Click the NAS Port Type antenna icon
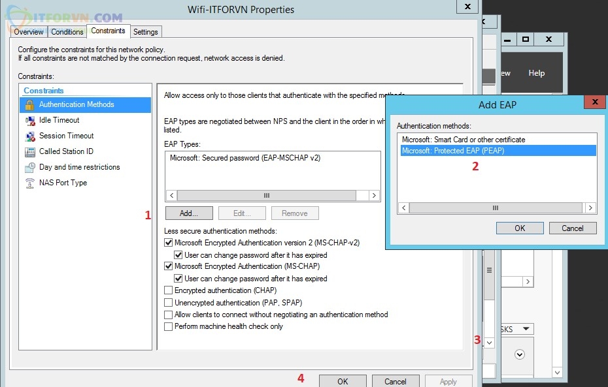 [x=29, y=183]
